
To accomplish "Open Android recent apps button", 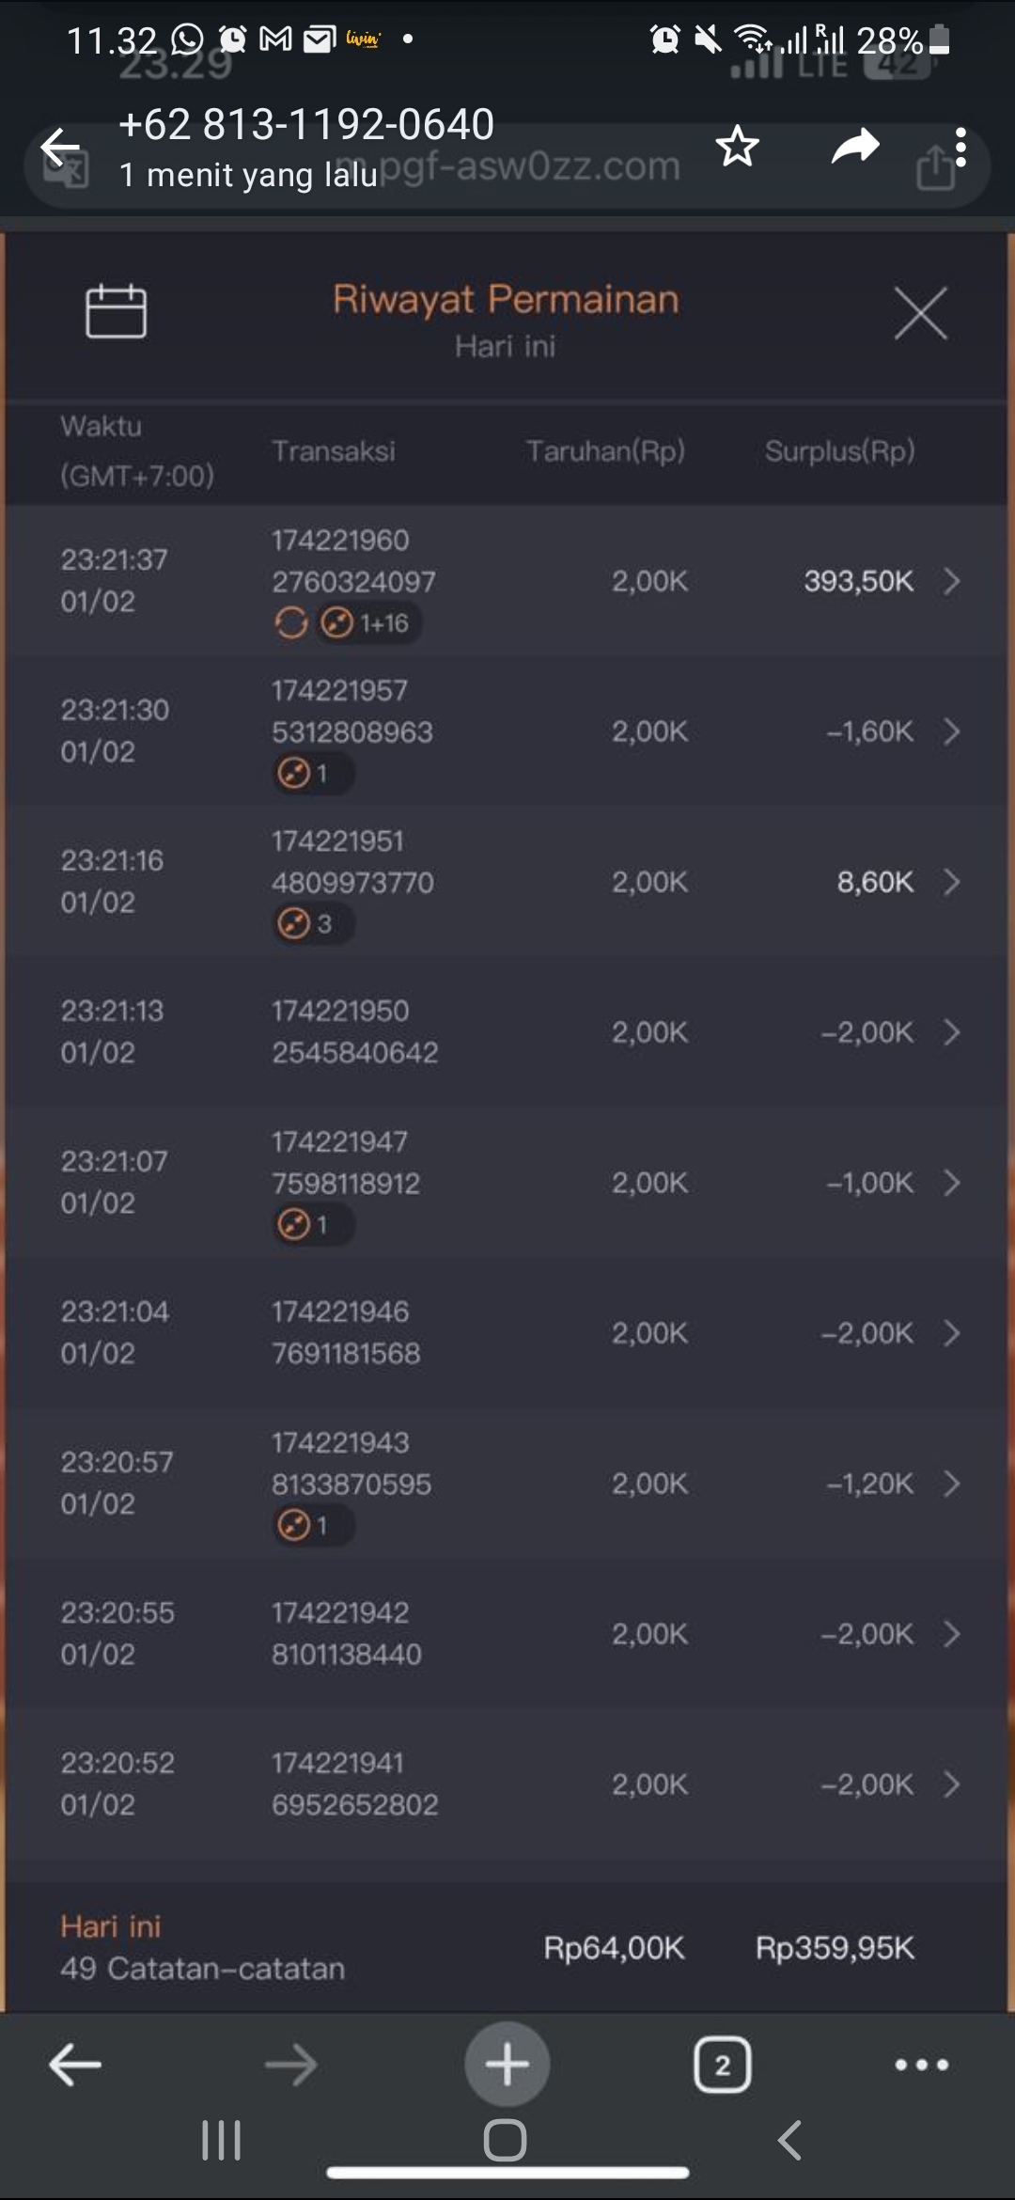I will click(222, 2141).
